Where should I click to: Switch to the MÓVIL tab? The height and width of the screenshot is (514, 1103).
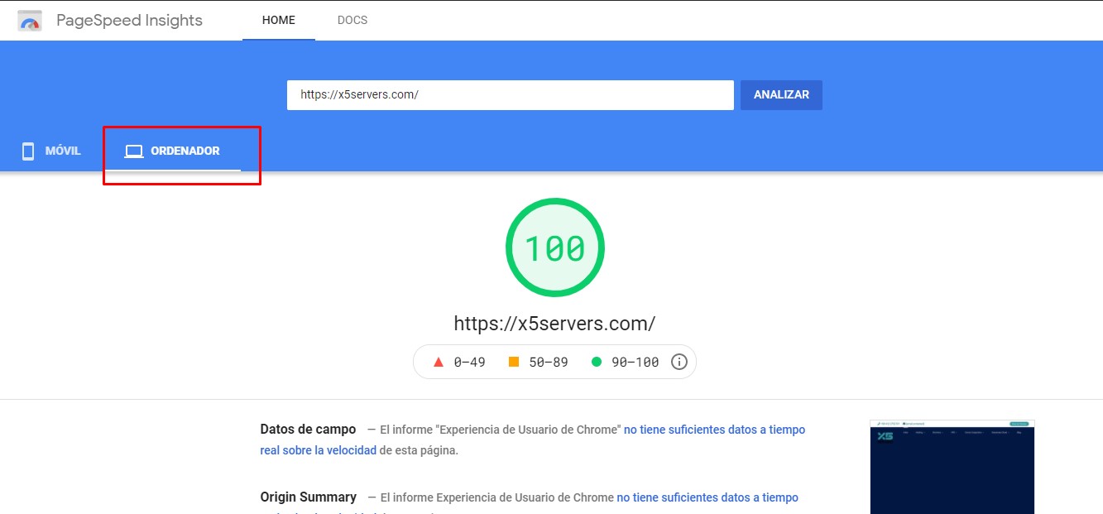51,151
